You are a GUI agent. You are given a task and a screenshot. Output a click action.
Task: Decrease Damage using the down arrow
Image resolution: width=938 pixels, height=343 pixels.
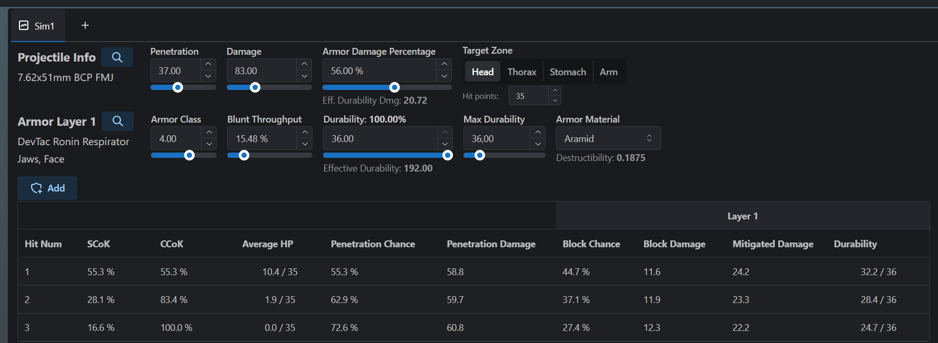coord(304,76)
